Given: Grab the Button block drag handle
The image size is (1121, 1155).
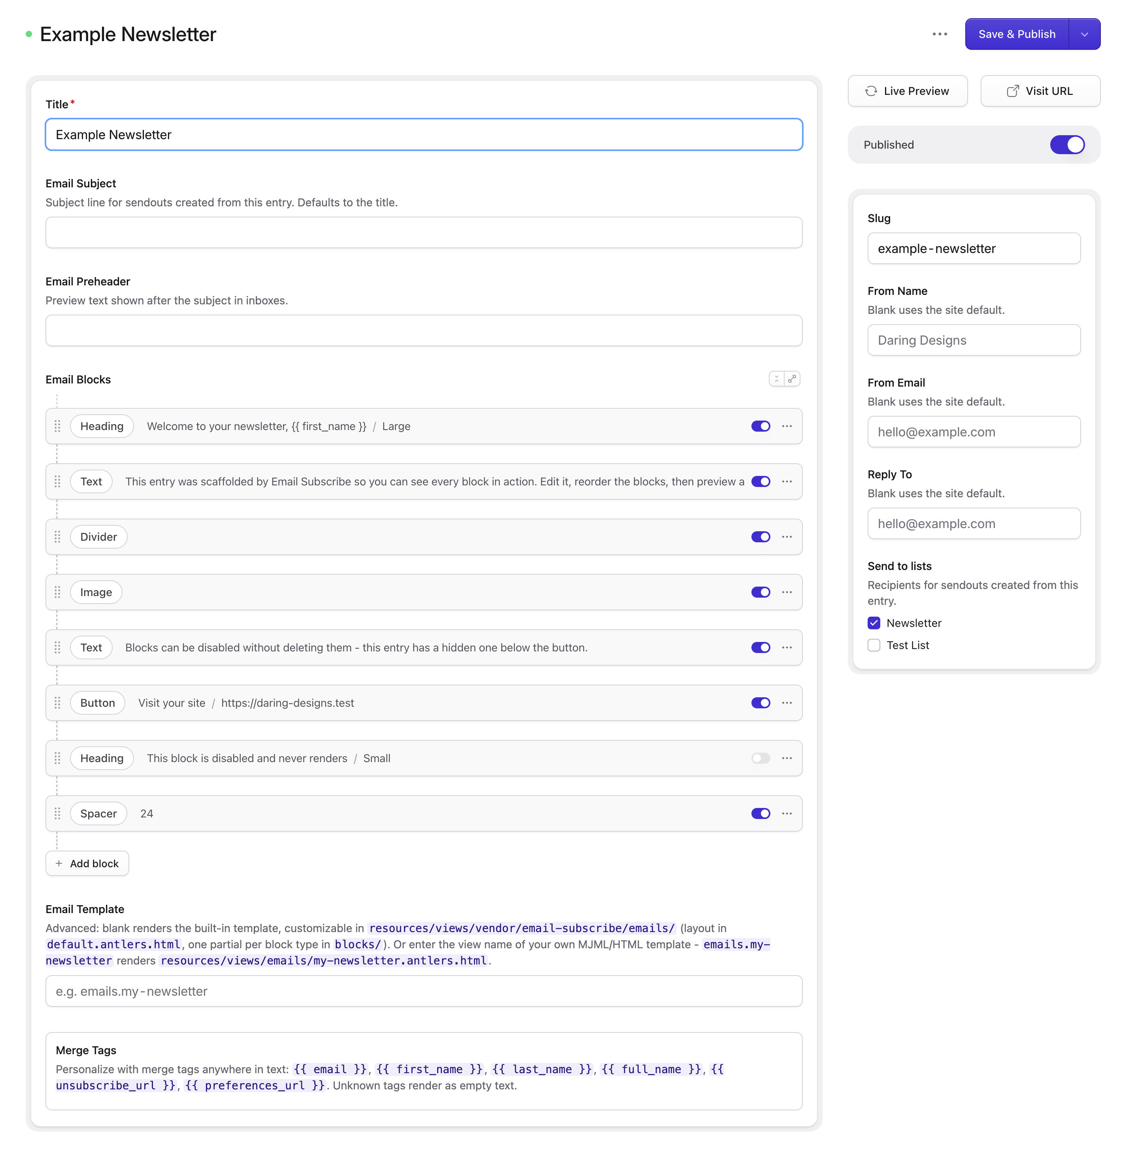Looking at the screenshot, I should coord(57,703).
